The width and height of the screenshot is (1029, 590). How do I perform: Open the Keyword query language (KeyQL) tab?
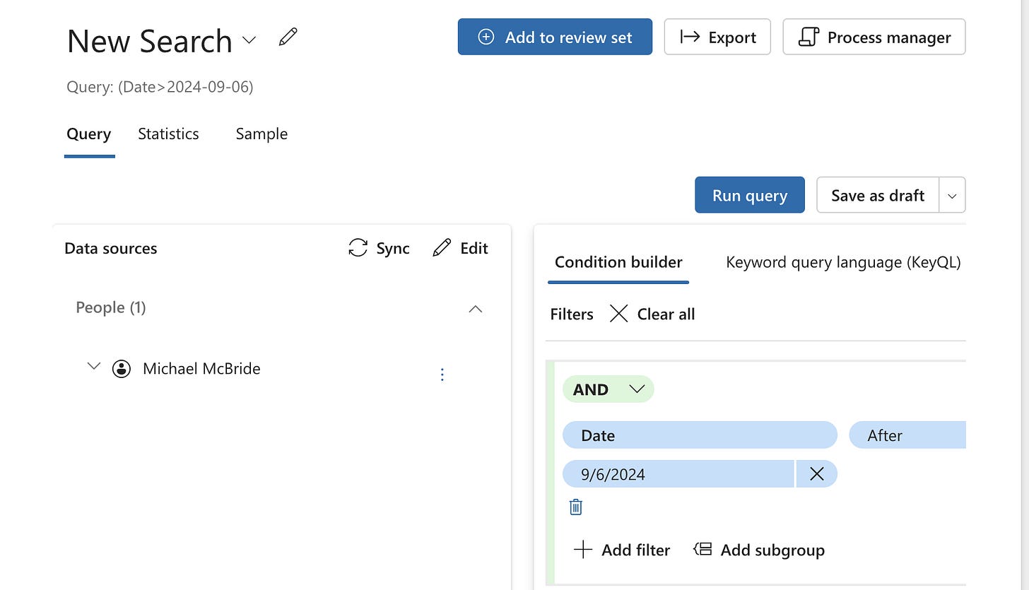coord(843,263)
